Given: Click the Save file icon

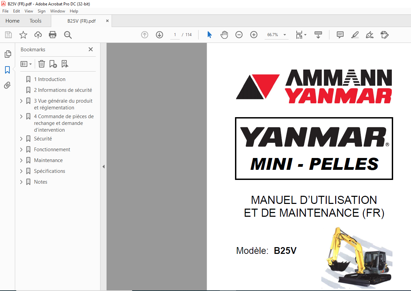Looking at the screenshot, I should [8, 35].
